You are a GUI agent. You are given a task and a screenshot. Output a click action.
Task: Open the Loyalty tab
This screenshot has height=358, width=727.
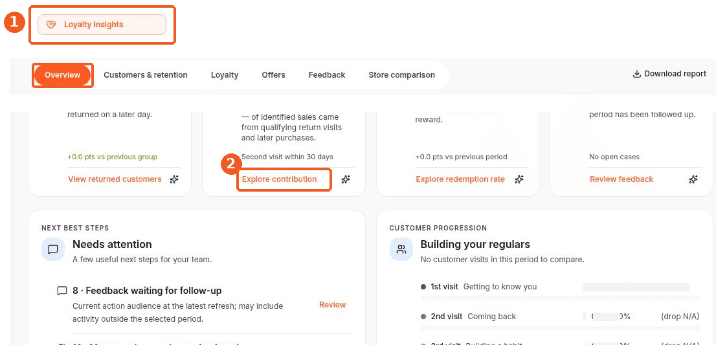tap(225, 74)
